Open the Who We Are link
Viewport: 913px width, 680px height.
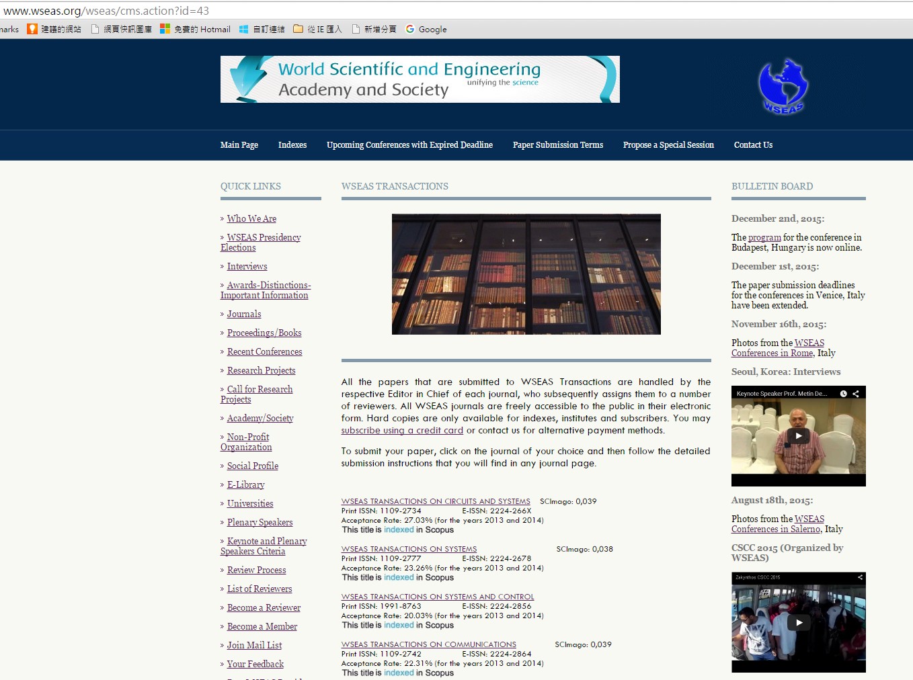251,219
